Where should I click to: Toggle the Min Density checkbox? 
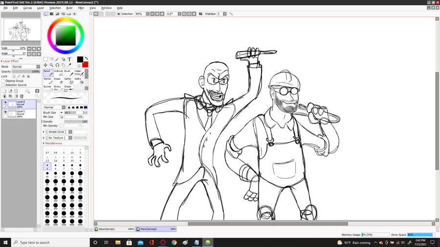(62, 126)
